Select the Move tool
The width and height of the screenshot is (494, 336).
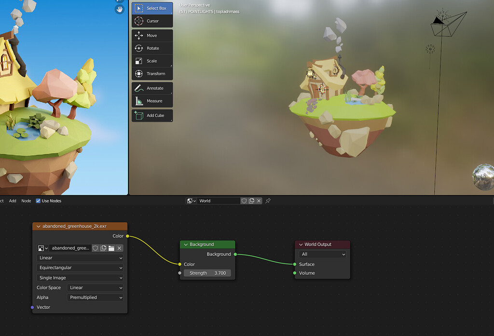tap(152, 35)
